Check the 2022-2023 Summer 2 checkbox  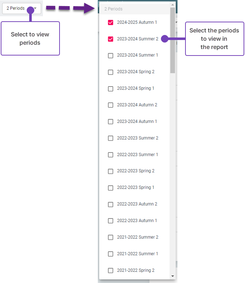(111, 138)
